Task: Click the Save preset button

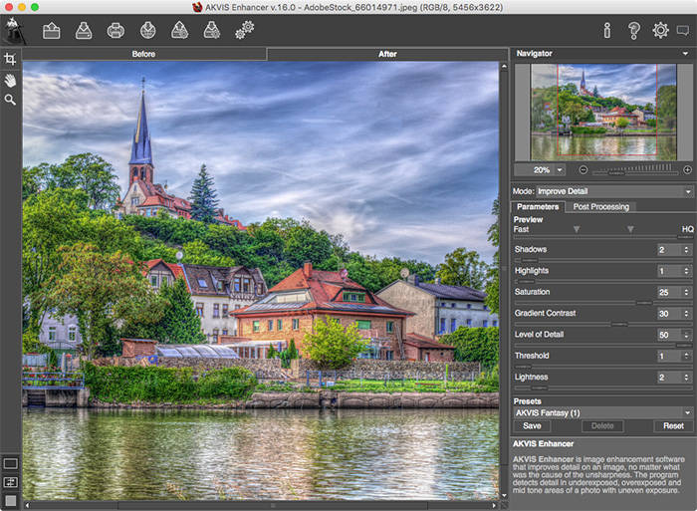Action: (x=532, y=426)
